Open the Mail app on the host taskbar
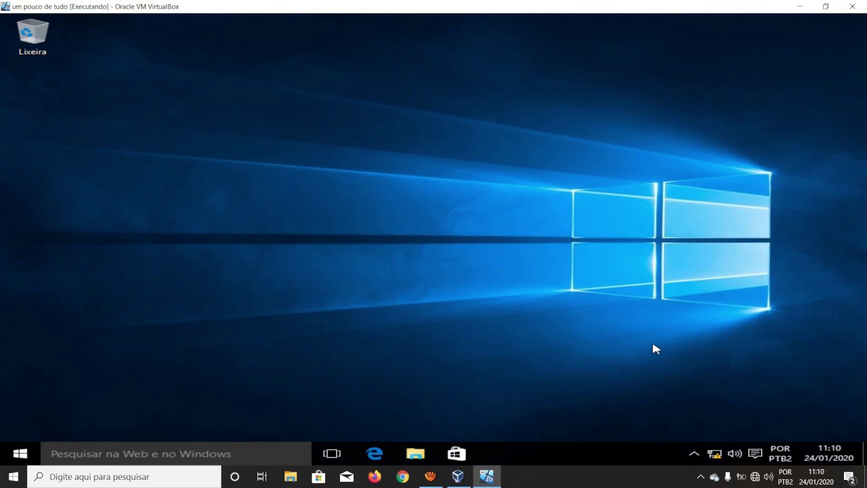Image resolution: width=867 pixels, height=488 pixels. click(346, 476)
